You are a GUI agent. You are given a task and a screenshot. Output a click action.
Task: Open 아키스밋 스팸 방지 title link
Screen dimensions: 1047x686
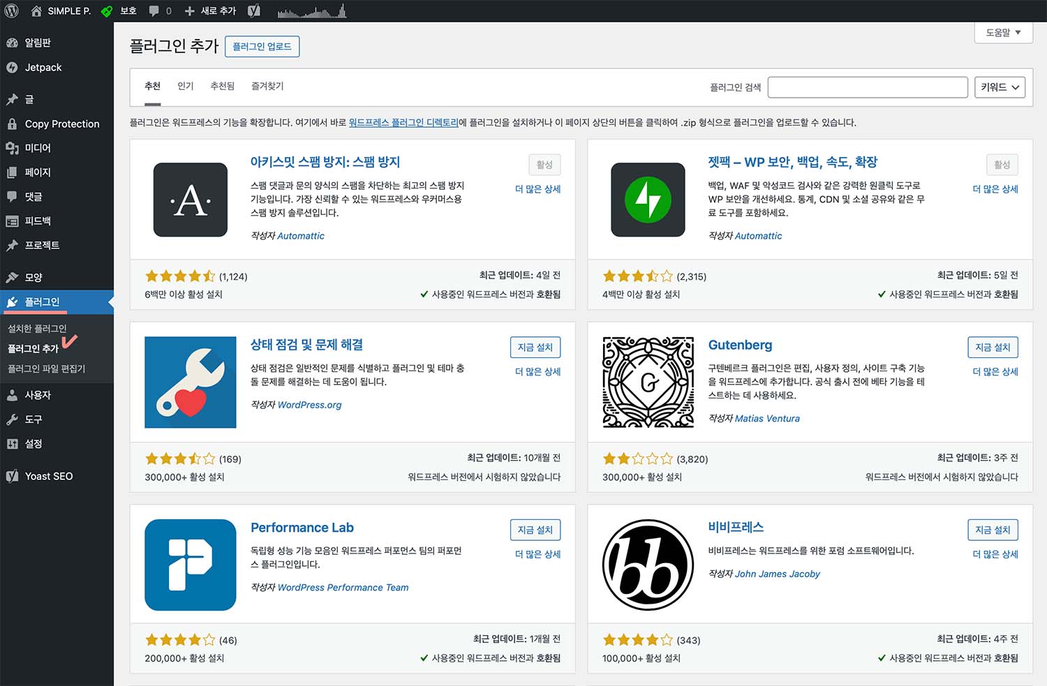pos(325,162)
